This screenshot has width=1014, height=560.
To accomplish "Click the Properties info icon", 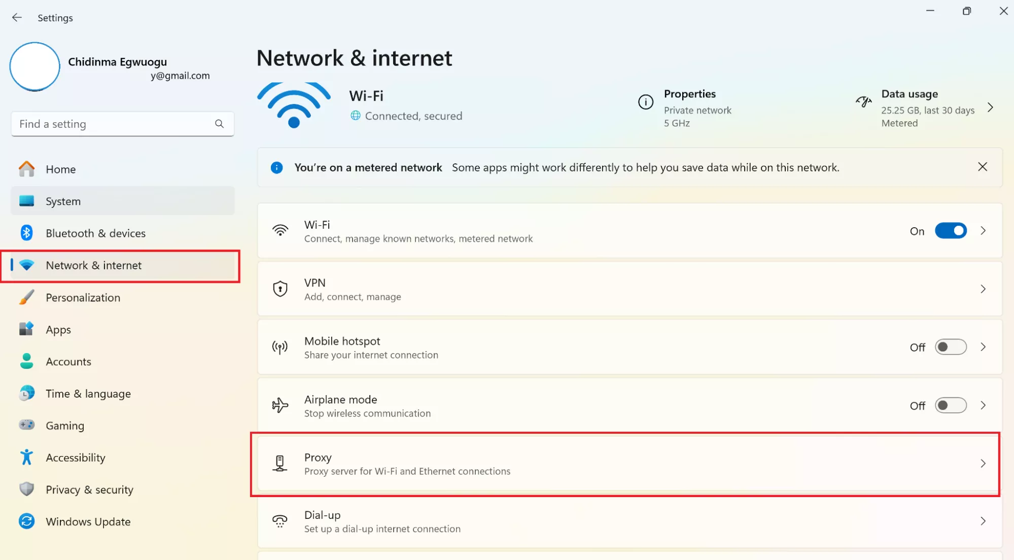I will 645,102.
